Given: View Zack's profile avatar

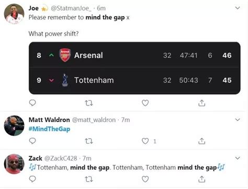Looking at the screenshot, I should coord(14,164).
